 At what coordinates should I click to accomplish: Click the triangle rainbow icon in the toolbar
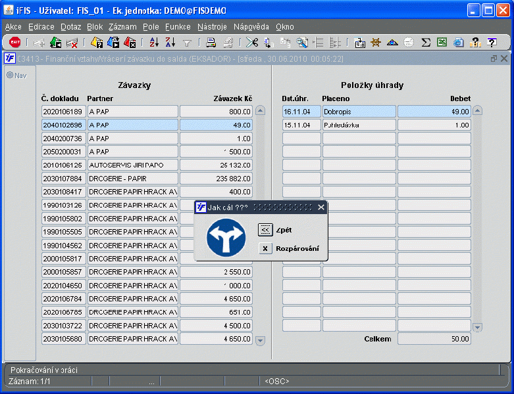392,43
